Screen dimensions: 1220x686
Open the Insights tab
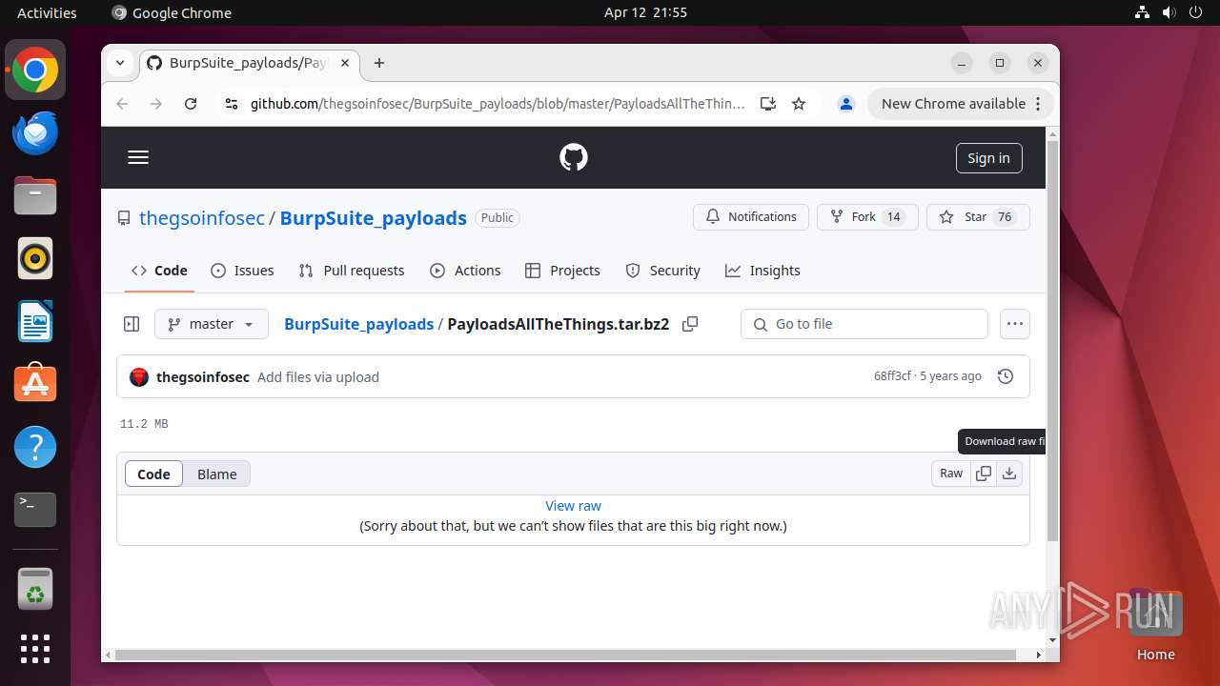(762, 271)
